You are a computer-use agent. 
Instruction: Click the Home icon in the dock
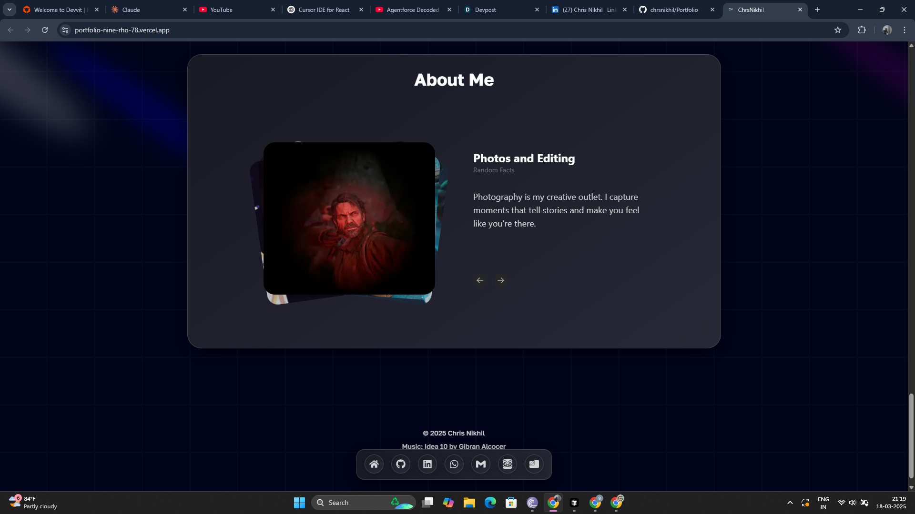[374, 464]
